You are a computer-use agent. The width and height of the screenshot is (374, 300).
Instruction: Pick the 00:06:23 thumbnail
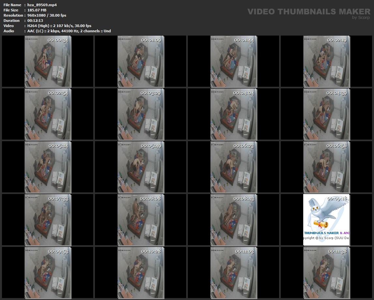tap(233, 167)
